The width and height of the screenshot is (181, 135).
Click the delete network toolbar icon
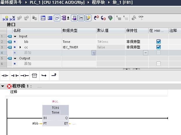[12, 18]
